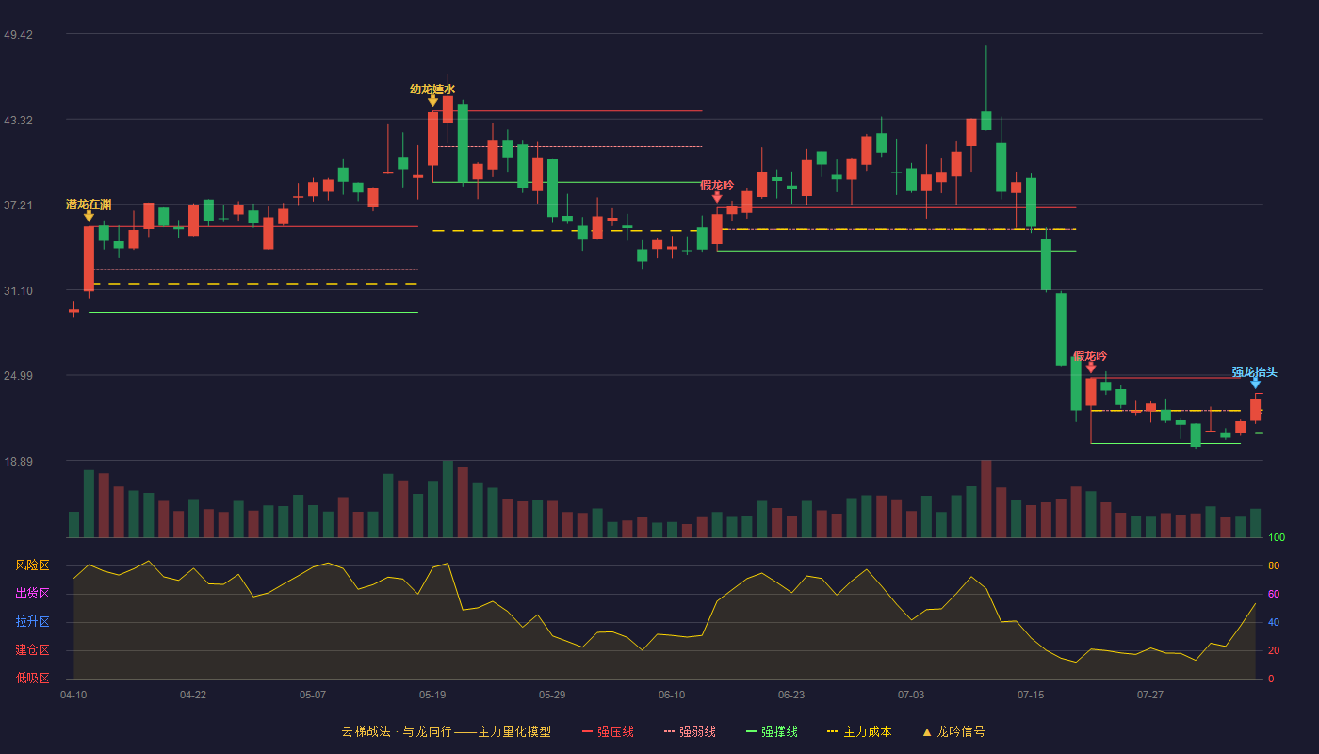
Task: Toggle the 强压线 legend series
Action: 608,731
